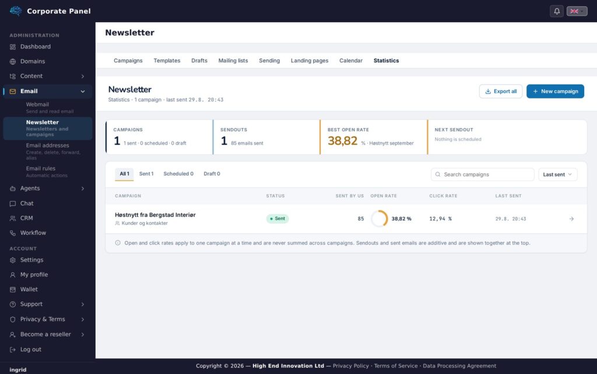Screen dimensions: 597x374
Task: Click the Domains globe icon
Action: coord(13,62)
